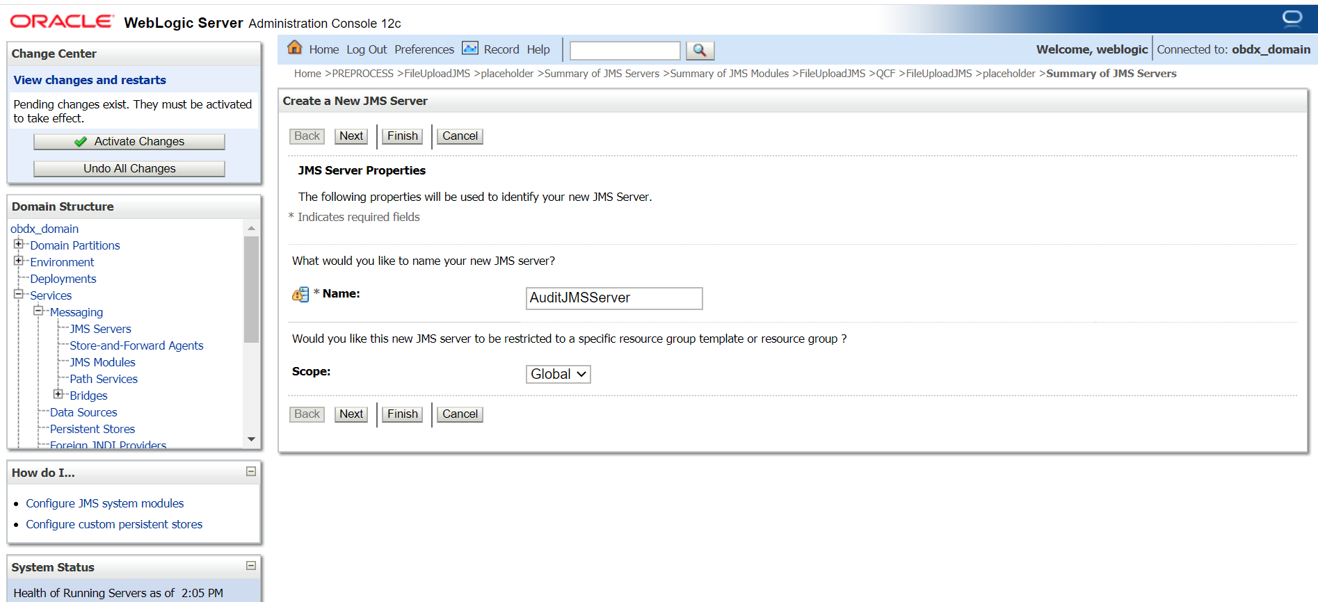Click the bottom Next button
This screenshot has width=1318, height=602.
point(351,414)
